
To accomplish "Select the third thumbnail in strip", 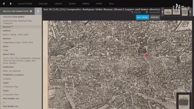I will (185, 12).
